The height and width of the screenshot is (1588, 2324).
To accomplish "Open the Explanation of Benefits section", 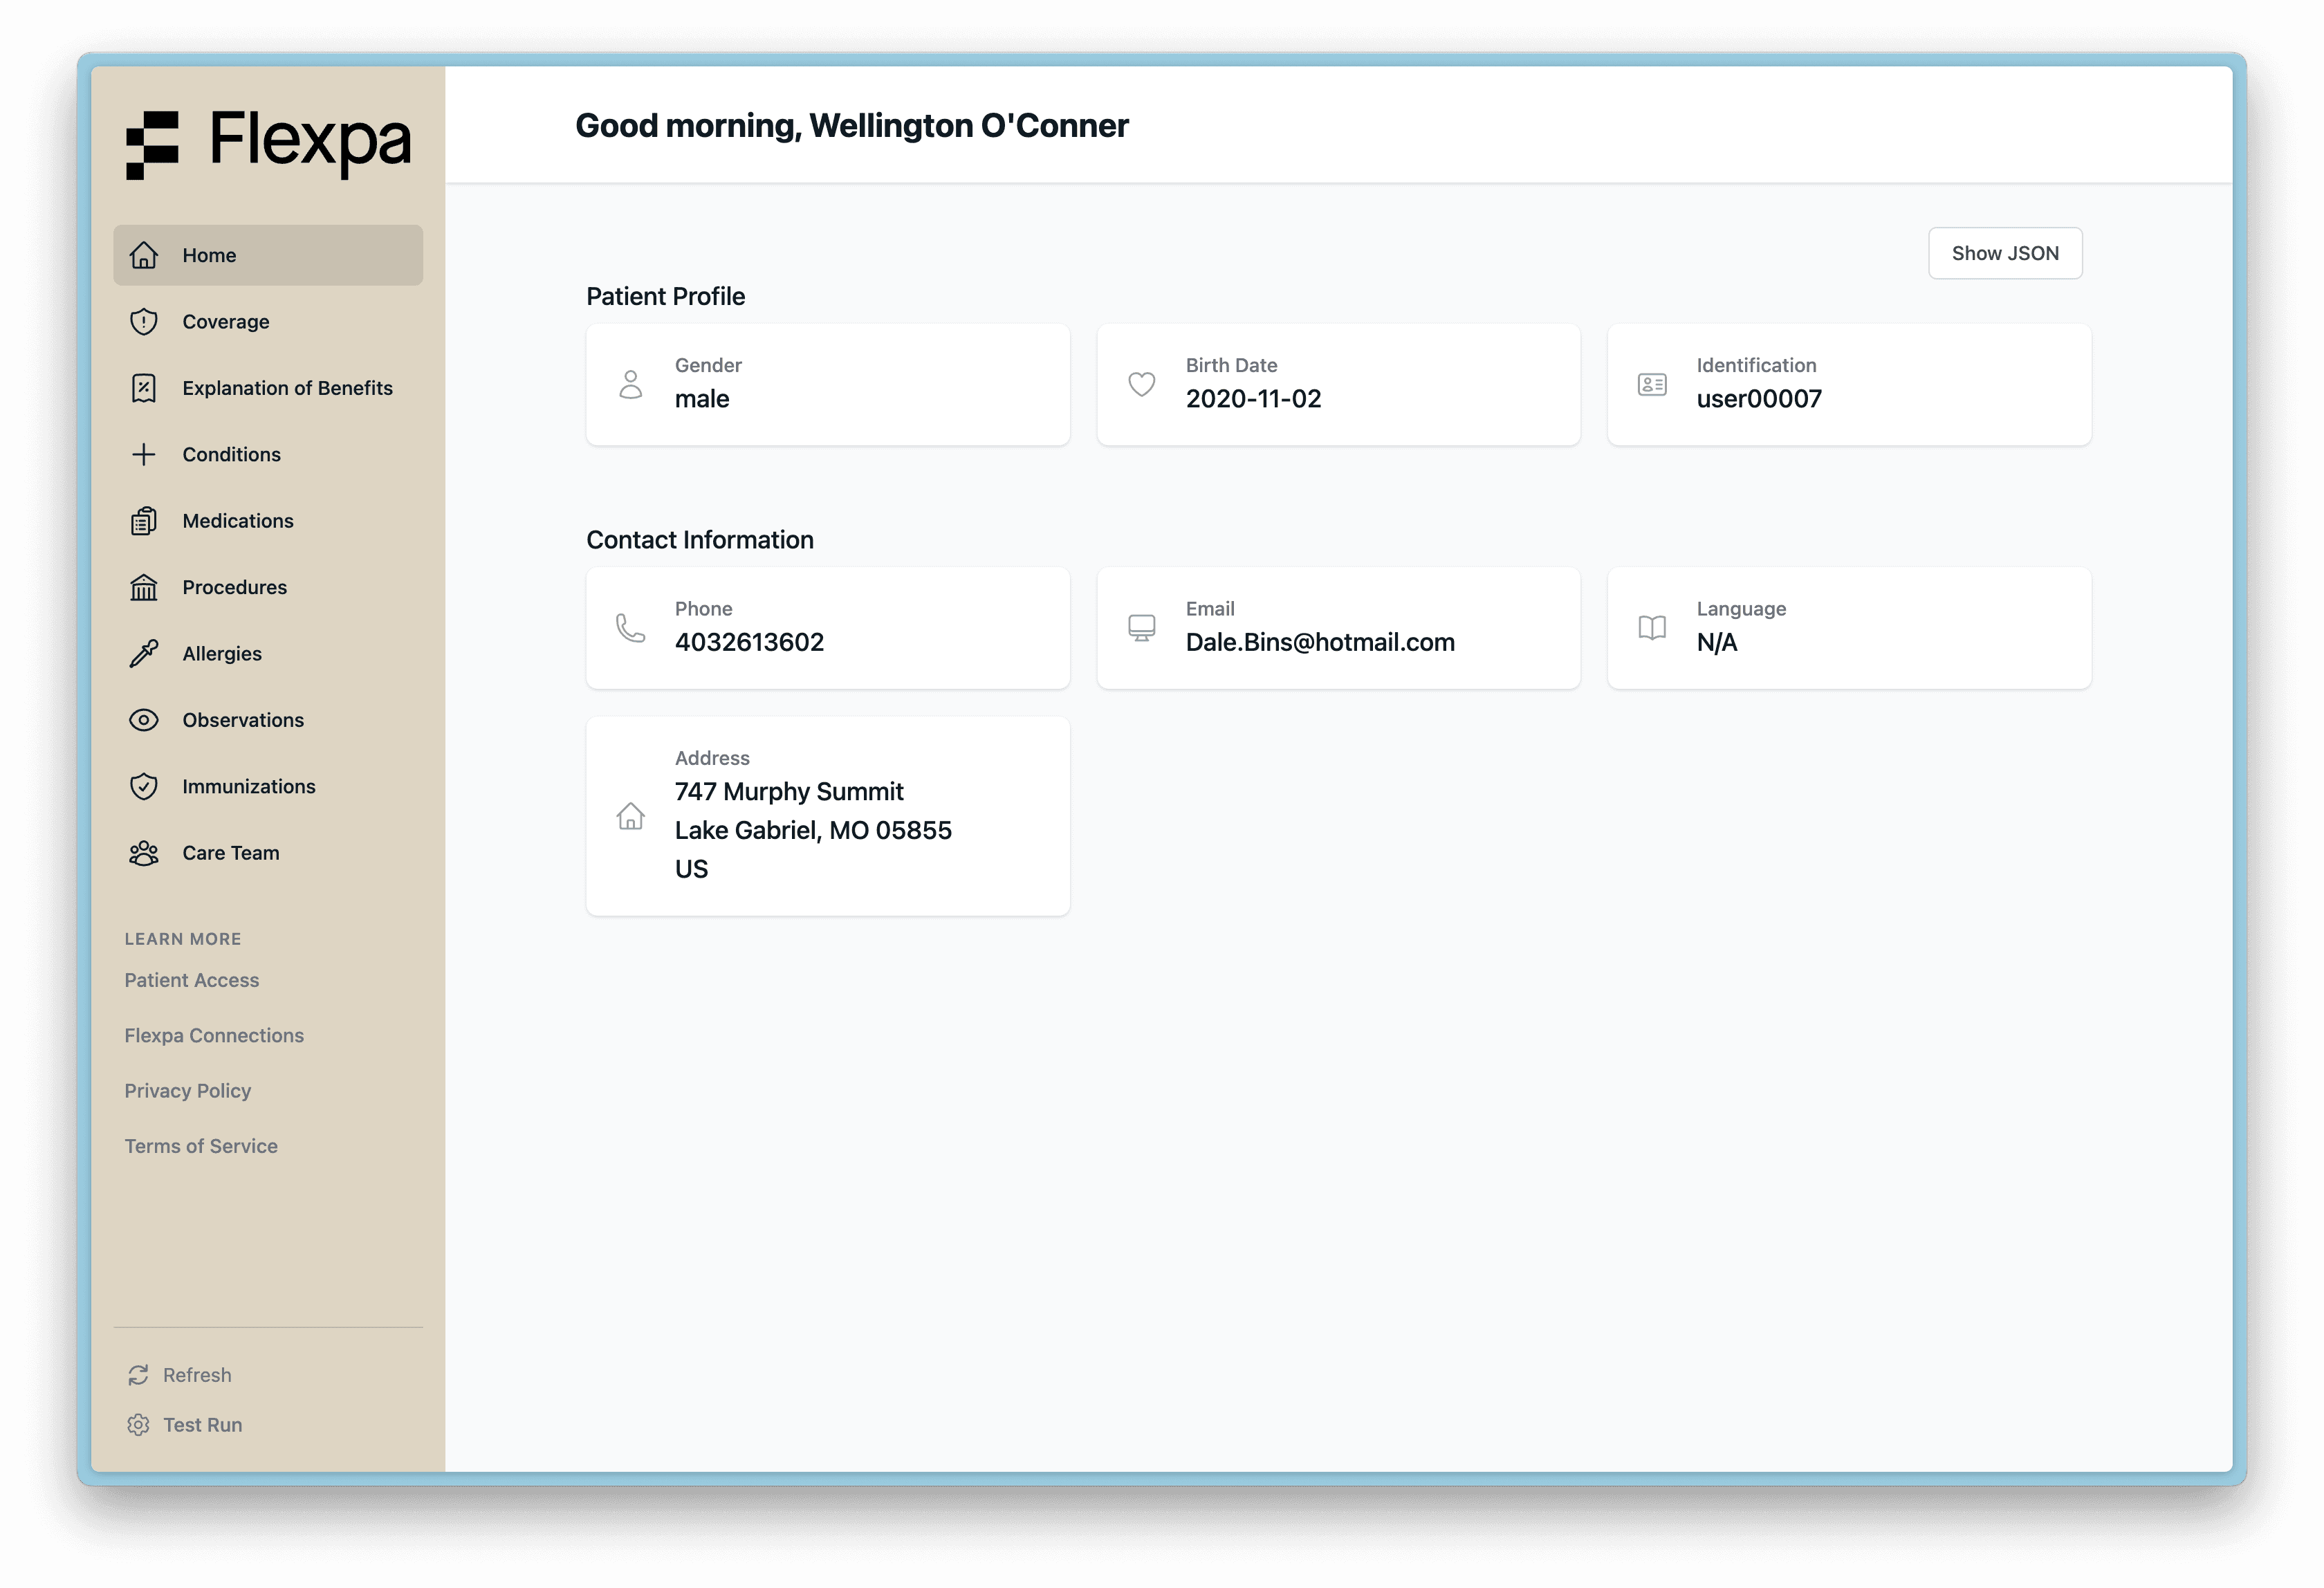I will pyautogui.click(x=288, y=387).
